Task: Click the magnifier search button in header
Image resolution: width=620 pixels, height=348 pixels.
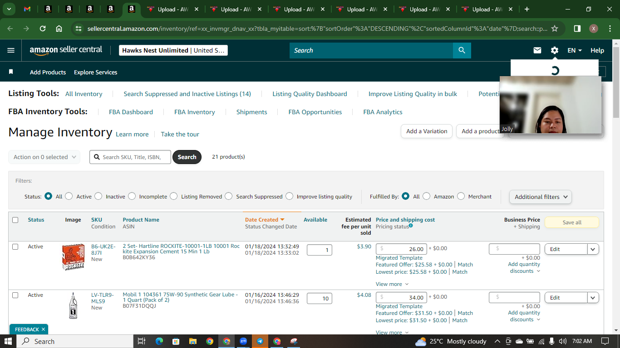Action: [x=462, y=50]
